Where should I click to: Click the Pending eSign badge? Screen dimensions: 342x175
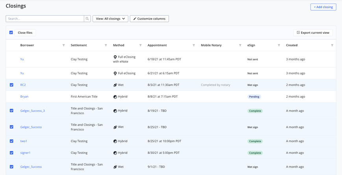tap(254, 97)
